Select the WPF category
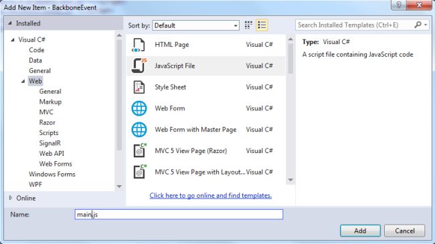The image size is (435, 244). [35, 185]
